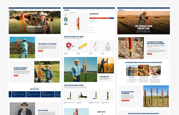Click the Rohrer logo on the Ultimate Farm Fencing Tool page
The width and height of the screenshot is (179, 115).
point(122,10)
